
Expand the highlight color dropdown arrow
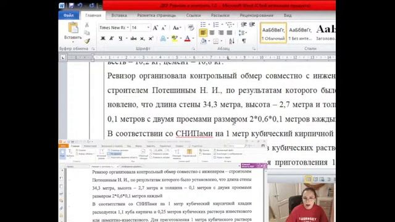[x=181, y=38]
